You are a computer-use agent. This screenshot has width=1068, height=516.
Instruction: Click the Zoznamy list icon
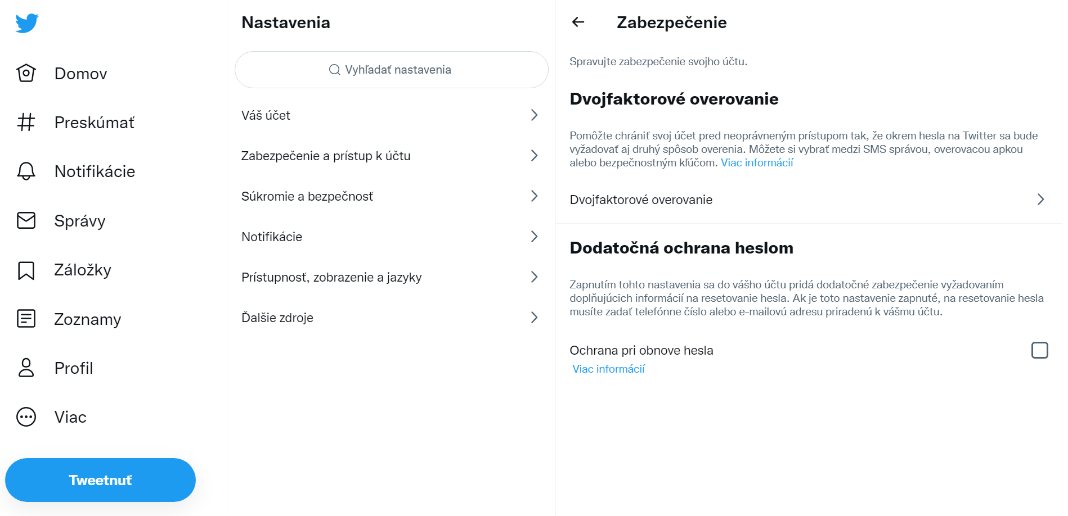tap(26, 319)
